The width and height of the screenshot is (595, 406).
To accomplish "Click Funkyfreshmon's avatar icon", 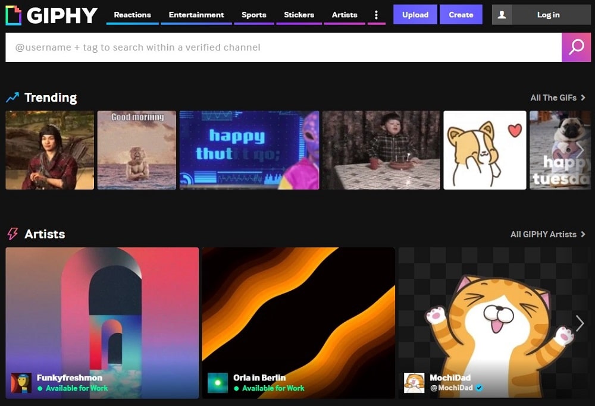I will click(x=21, y=382).
